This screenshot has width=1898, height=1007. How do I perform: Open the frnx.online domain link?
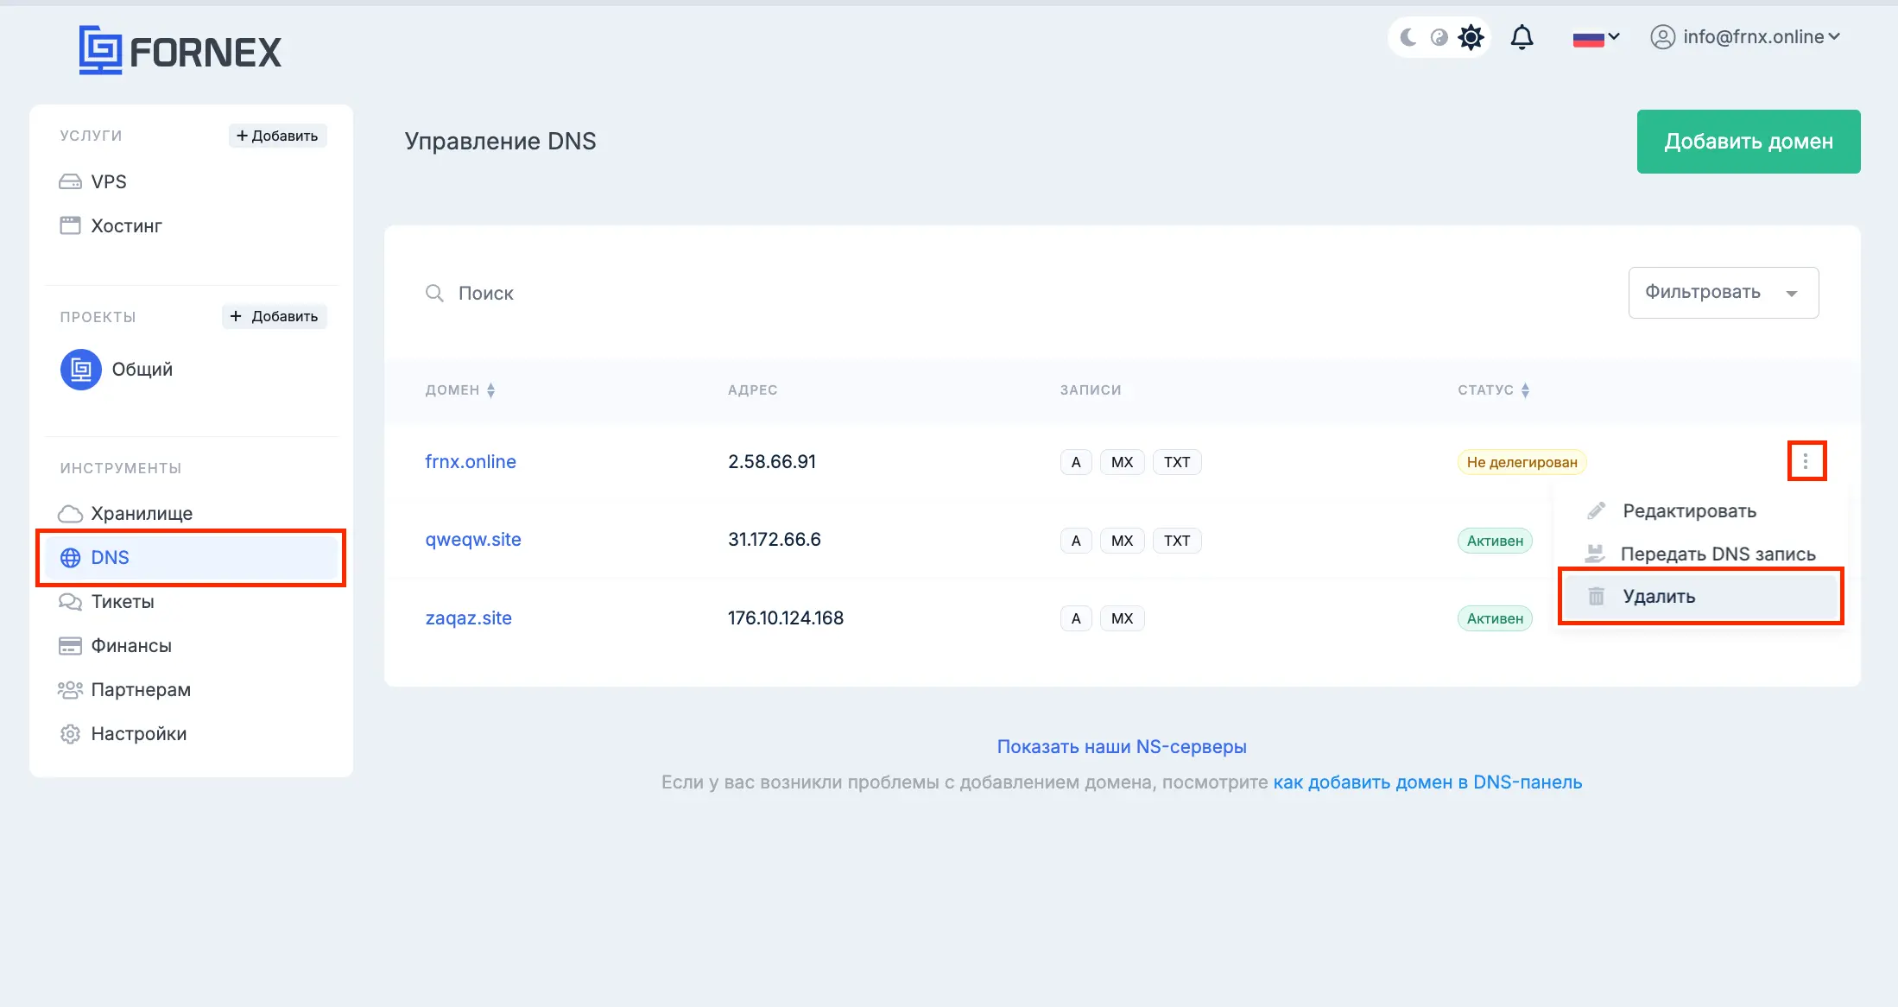471,461
